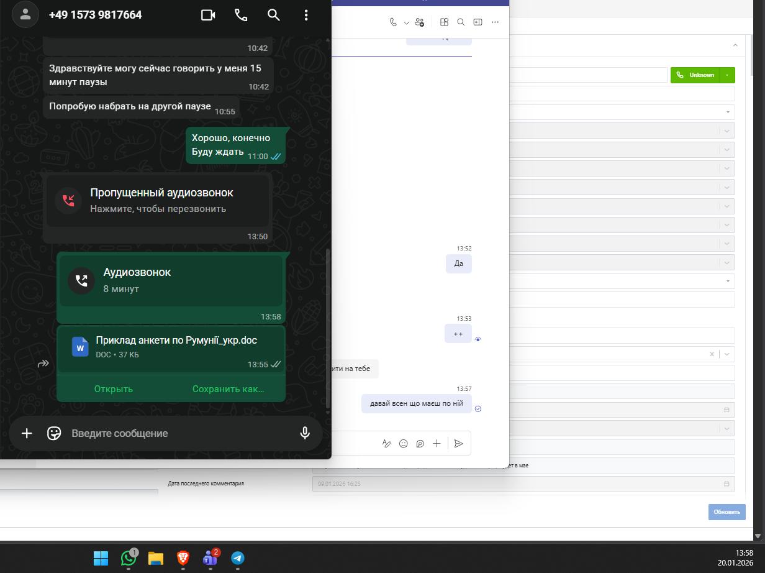The height and width of the screenshot is (573, 765).
Task: Open WhatsApp sticker and emoji picker
Action: pyautogui.click(x=55, y=433)
